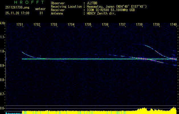Click the meteor count value 31

point(41,13)
